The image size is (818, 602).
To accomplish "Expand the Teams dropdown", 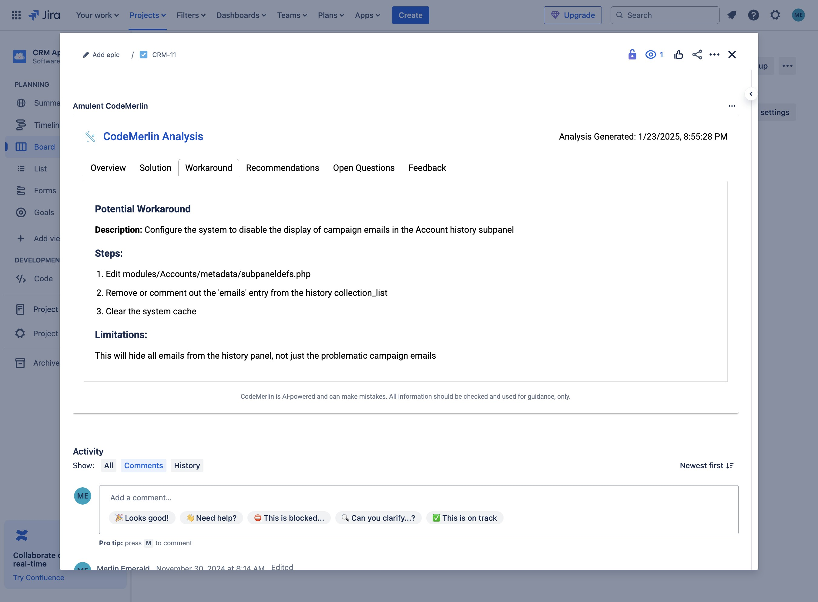I will point(292,15).
